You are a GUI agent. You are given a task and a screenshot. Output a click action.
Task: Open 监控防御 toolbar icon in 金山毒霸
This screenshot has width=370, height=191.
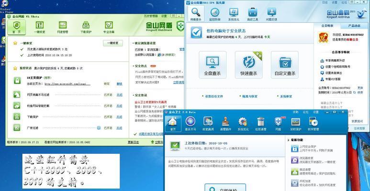(x=215, y=14)
